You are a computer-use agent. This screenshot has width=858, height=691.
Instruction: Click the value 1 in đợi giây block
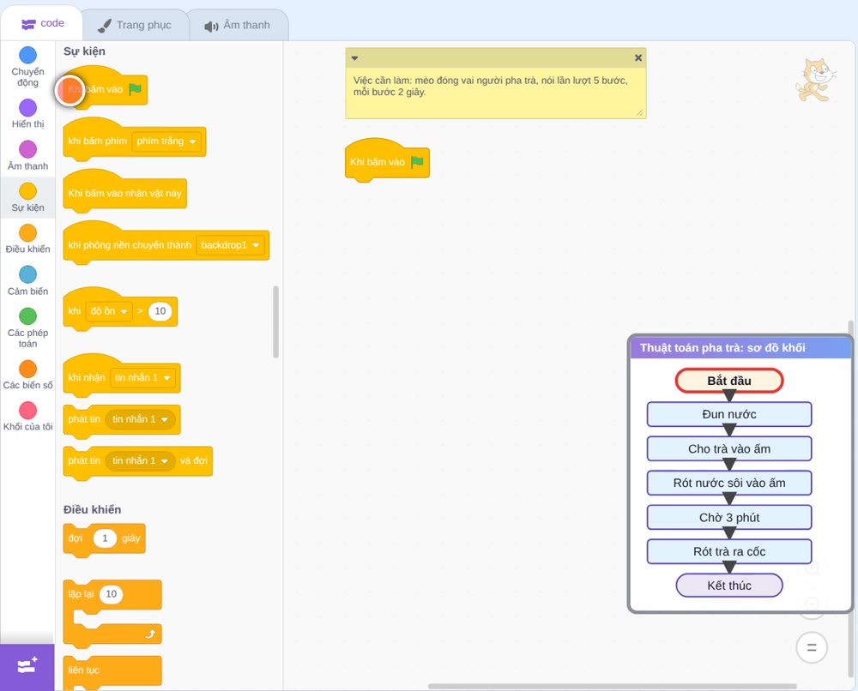coord(105,538)
